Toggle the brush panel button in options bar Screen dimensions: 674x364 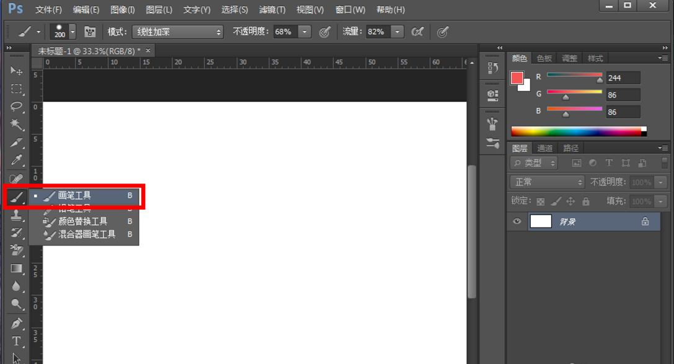pos(90,32)
